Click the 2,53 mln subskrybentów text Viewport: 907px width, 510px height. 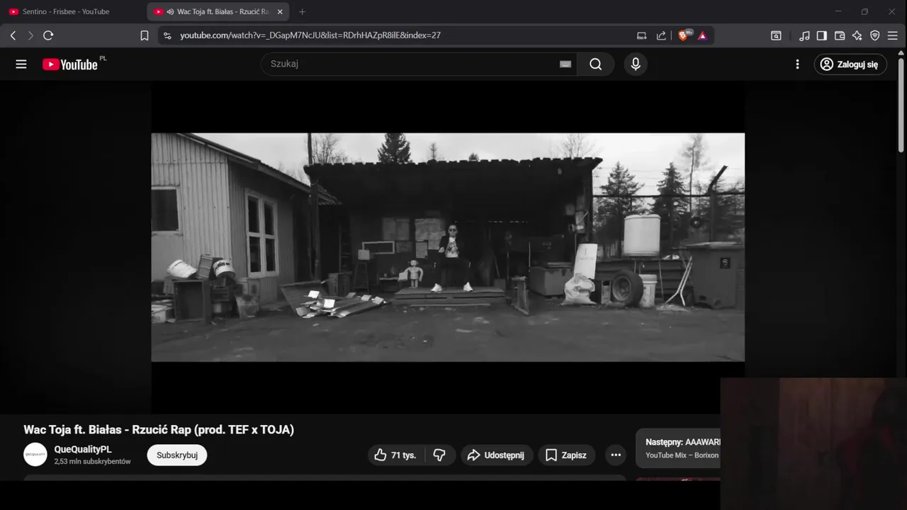click(x=93, y=461)
